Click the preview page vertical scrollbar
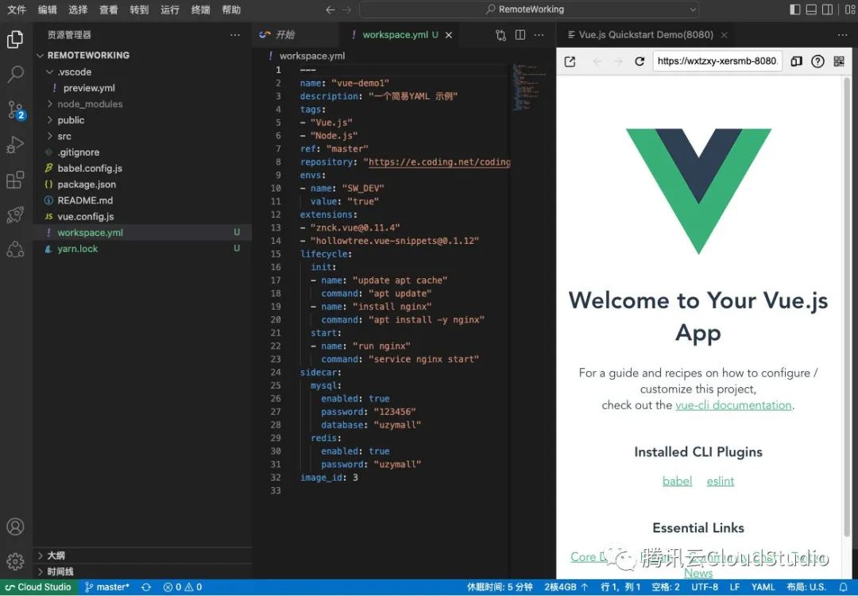 (x=847, y=307)
